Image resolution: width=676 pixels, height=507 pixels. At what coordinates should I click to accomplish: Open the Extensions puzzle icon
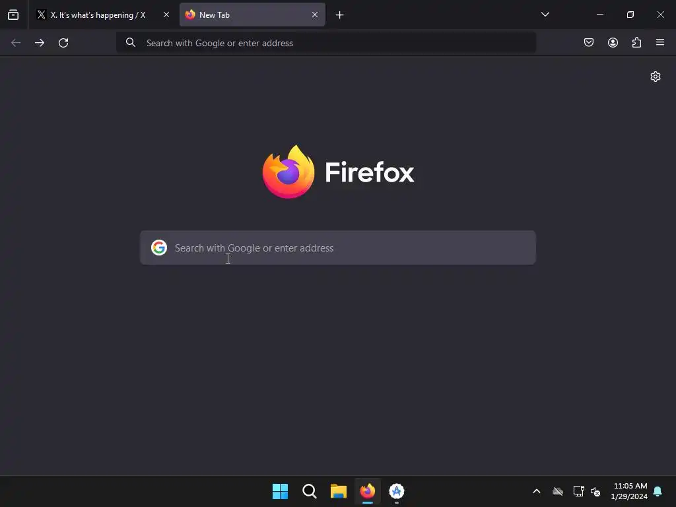636,42
